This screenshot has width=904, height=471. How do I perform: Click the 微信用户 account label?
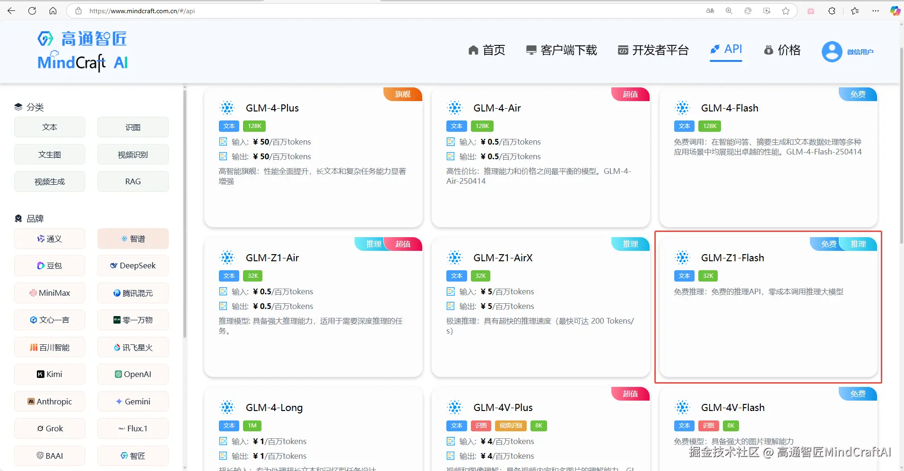coord(860,52)
